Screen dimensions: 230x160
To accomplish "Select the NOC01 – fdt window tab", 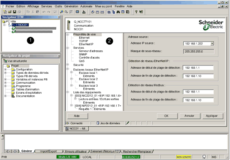I will (77, 129).
